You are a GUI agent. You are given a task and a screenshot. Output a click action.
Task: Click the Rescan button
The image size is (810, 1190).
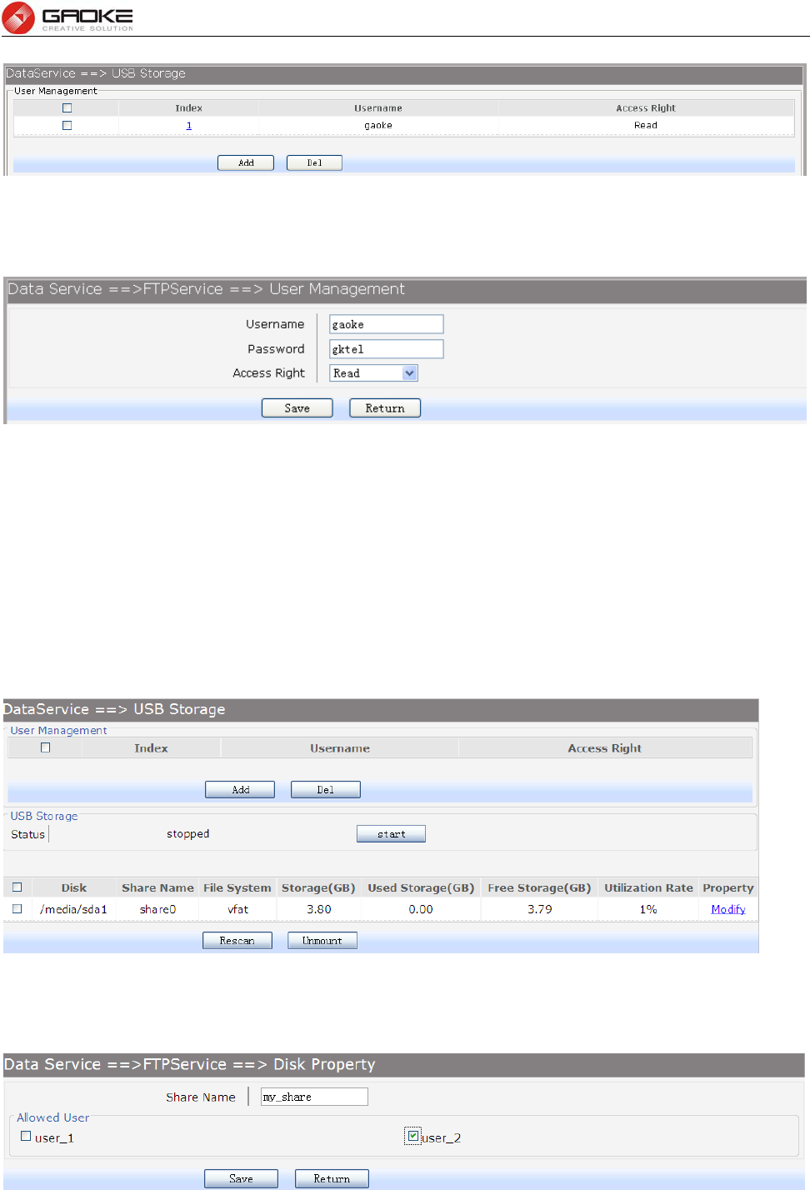pos(237,941)
